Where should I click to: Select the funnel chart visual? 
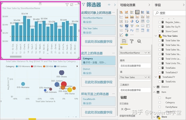point(132,26)
